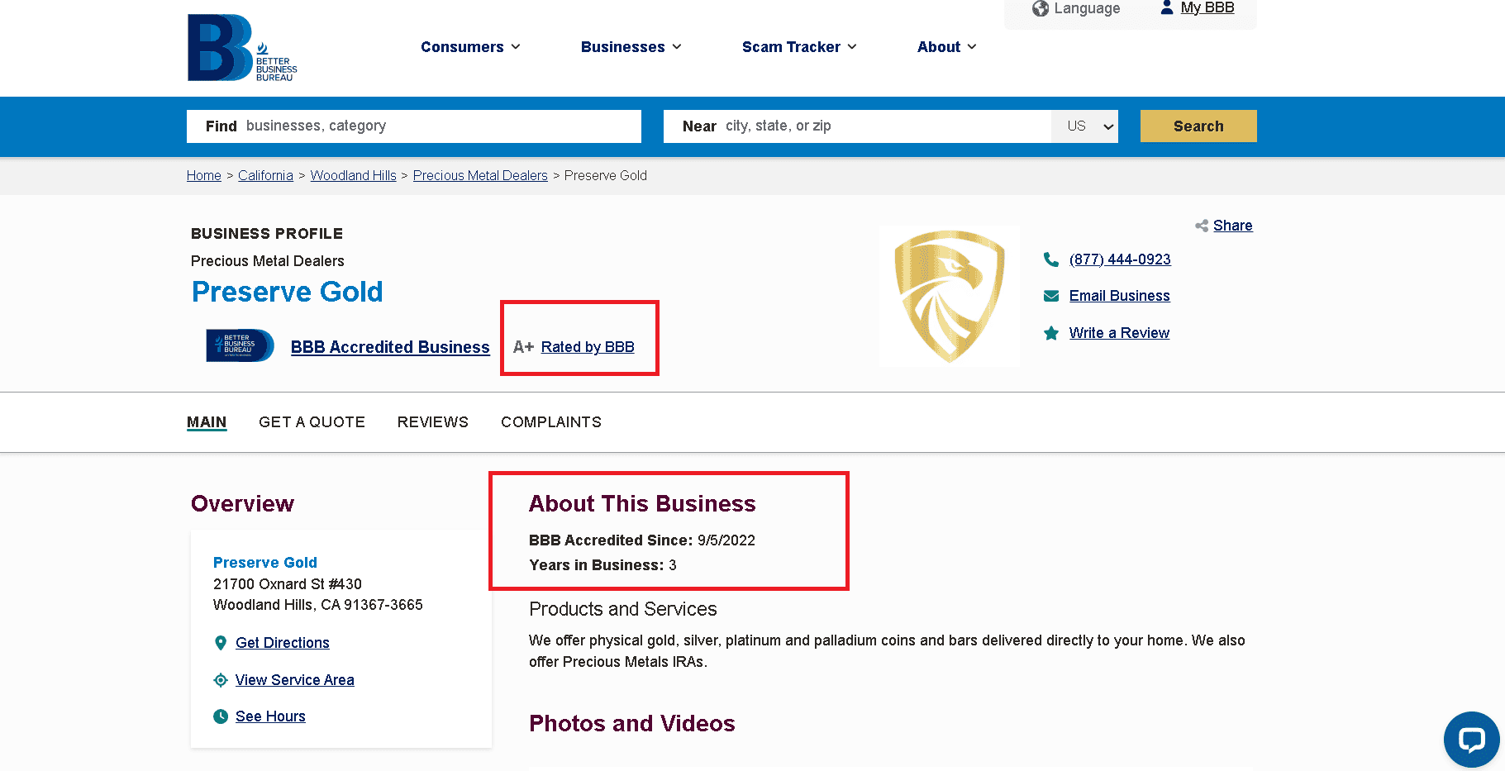Click the Write a Review link
The width and height of the screenshot is (1505, 771).
tap(1119, 333)
